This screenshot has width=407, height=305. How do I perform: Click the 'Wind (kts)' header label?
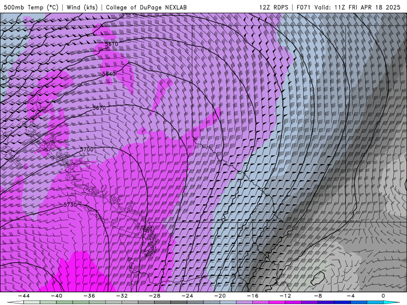82,7
